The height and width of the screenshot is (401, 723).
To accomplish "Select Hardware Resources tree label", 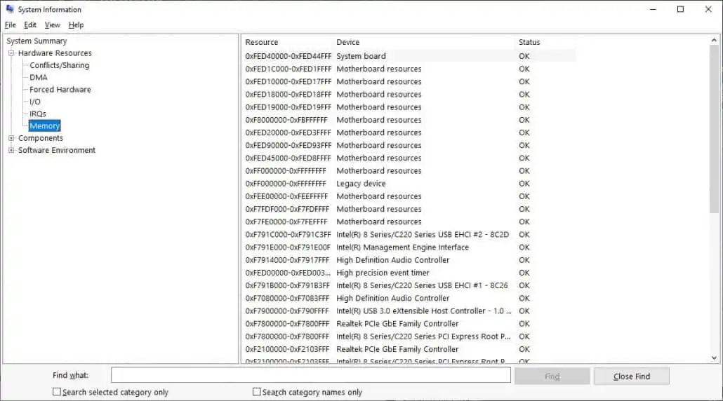I will pos(55,53).
